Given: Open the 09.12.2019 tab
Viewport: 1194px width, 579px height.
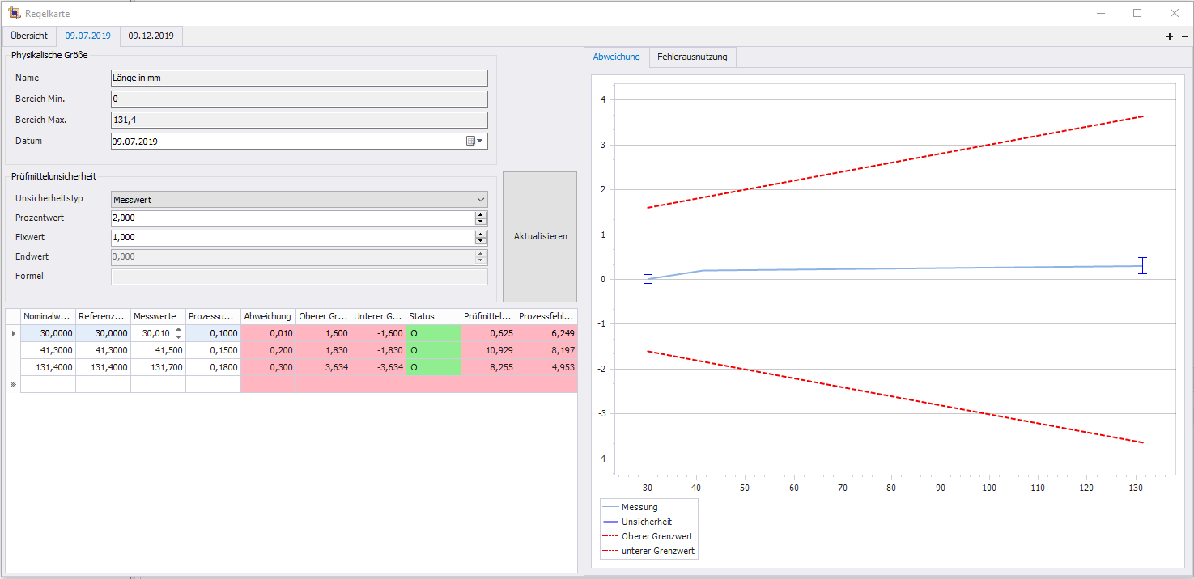Looking at the screenshot, I should click(151, 36).
